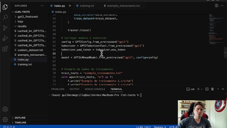227x128 pixels.
Task: Click the editor vertical scrollbar
Action: pyautogui.click(x=226, y=52)
